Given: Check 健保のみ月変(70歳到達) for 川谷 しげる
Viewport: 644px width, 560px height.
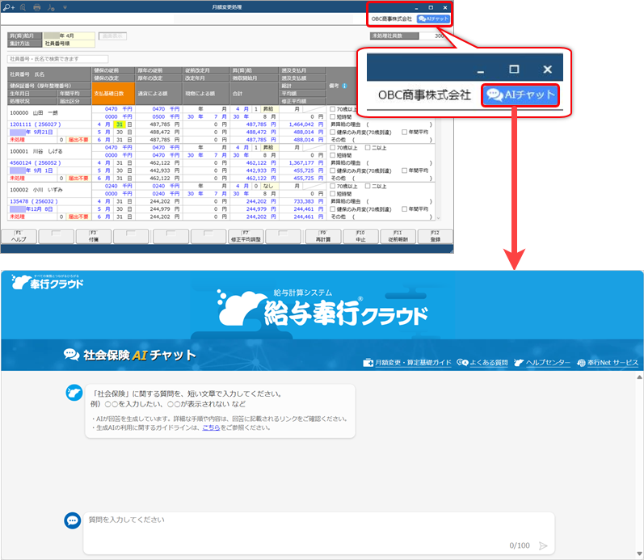Looking at the screenshot, I should pyautogui.click(x=333, y=171).
